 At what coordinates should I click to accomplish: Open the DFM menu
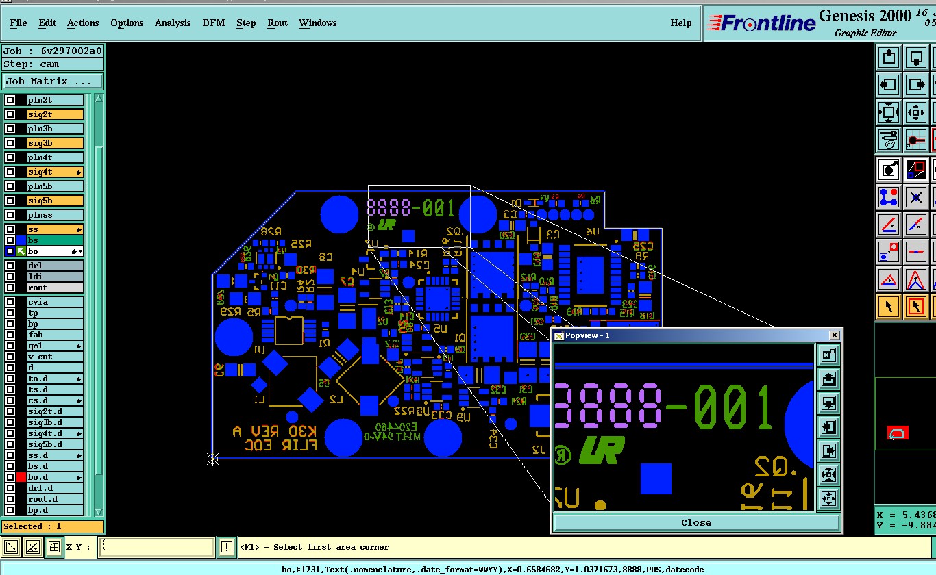coord(213,23)
